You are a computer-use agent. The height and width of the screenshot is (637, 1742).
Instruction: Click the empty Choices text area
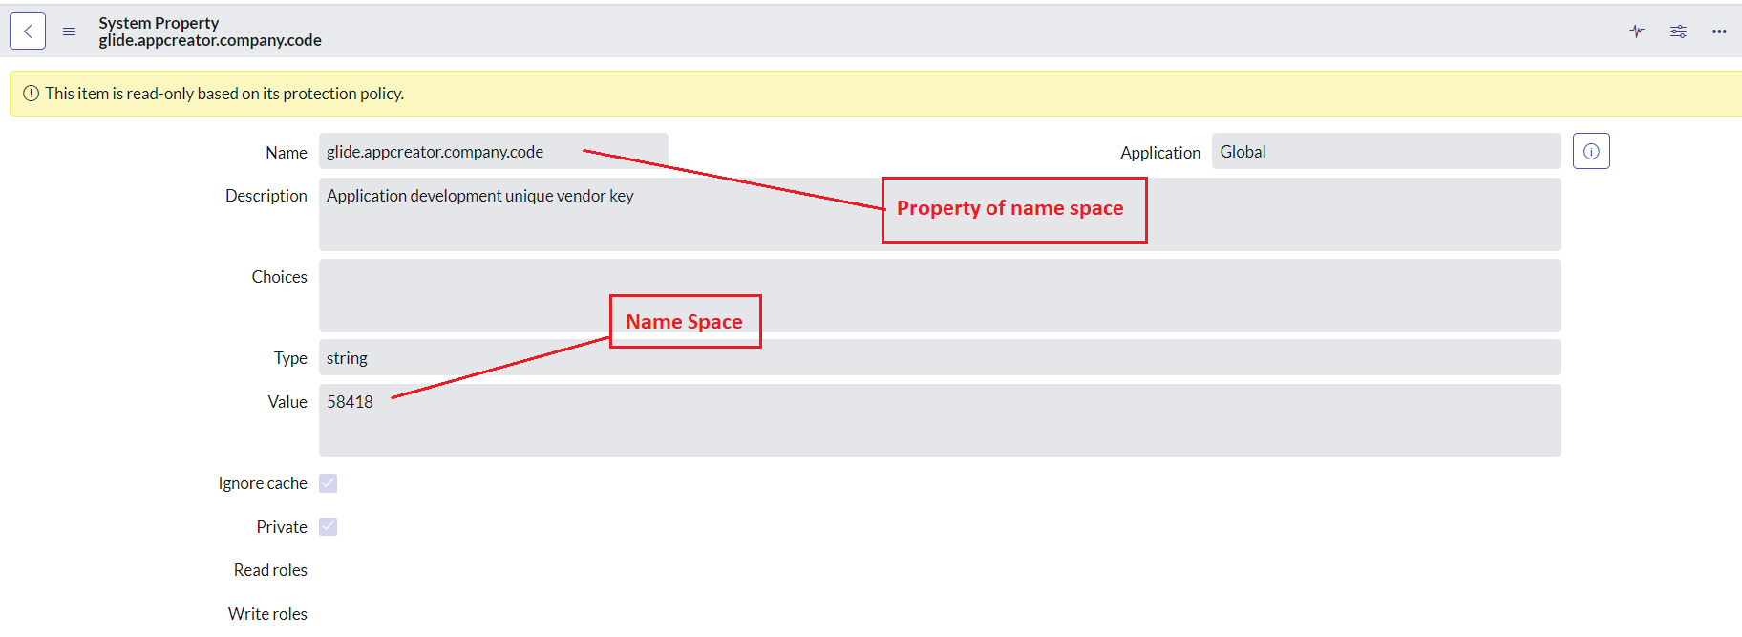[940, 295]
